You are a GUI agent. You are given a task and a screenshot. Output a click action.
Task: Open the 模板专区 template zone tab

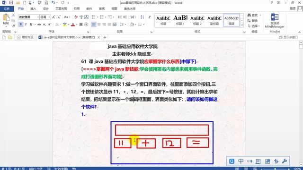coord(25,37)
